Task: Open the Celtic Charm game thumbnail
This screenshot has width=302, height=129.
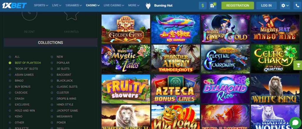Action: coord(275,59)
